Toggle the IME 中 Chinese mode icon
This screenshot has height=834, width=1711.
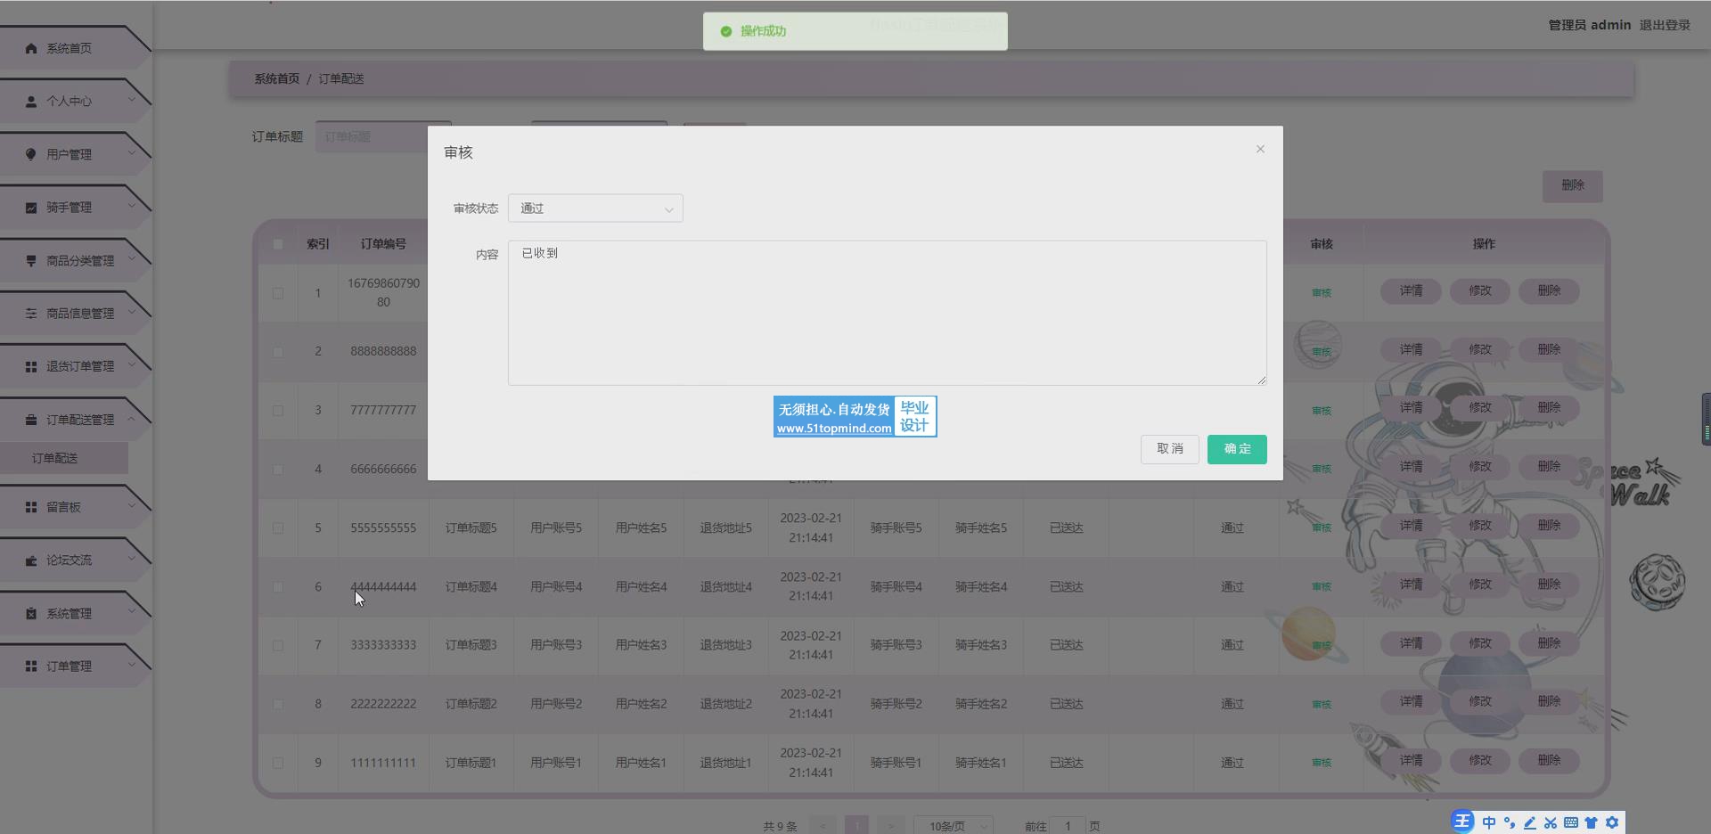point(1489,822)
